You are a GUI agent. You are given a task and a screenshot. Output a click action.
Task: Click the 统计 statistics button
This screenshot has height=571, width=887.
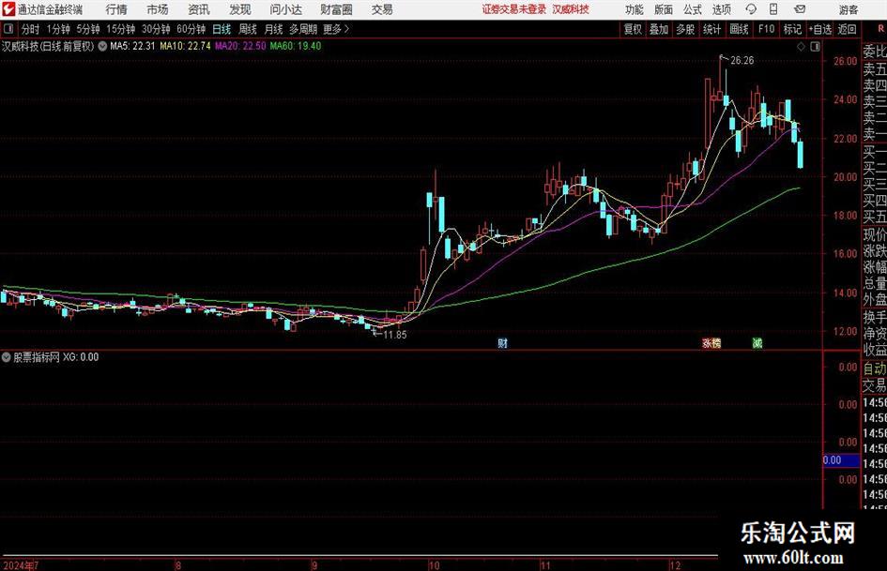[711, 29]
